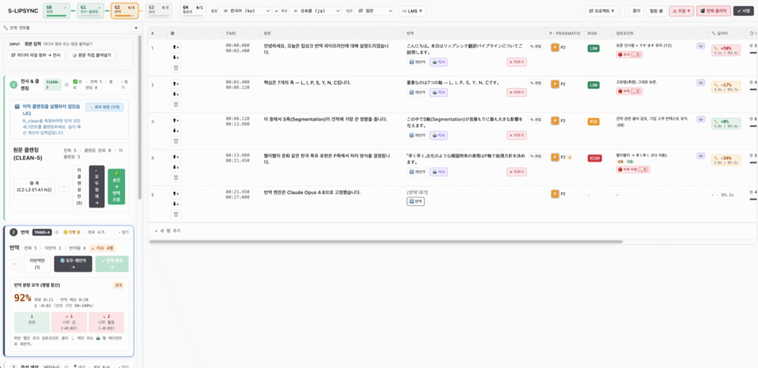Click the −34% length badge
758x368 pixels.
coord(726,160)
